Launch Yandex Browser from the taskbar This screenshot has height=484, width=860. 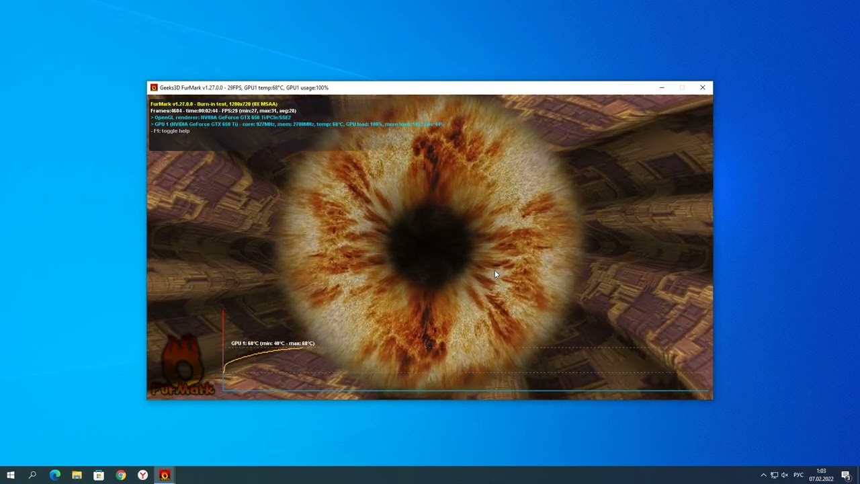tap(143, 475)
